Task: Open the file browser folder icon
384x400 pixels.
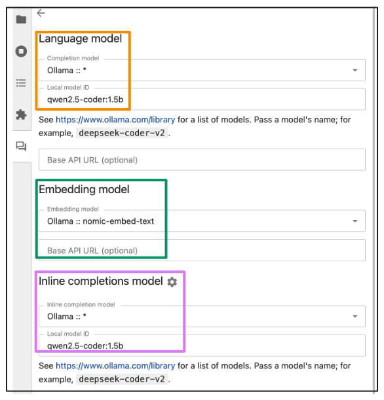Action: 21,20
